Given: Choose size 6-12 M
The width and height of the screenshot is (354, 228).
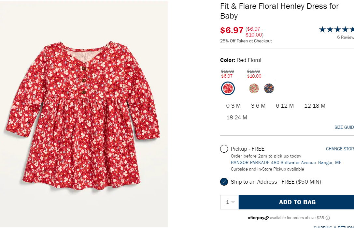Looking at the screenshot, I should [x=285, y=106].
